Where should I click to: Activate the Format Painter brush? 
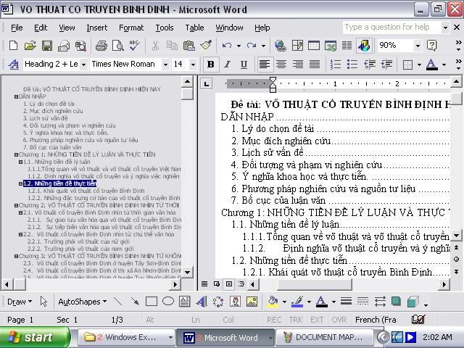click(205, 46)
